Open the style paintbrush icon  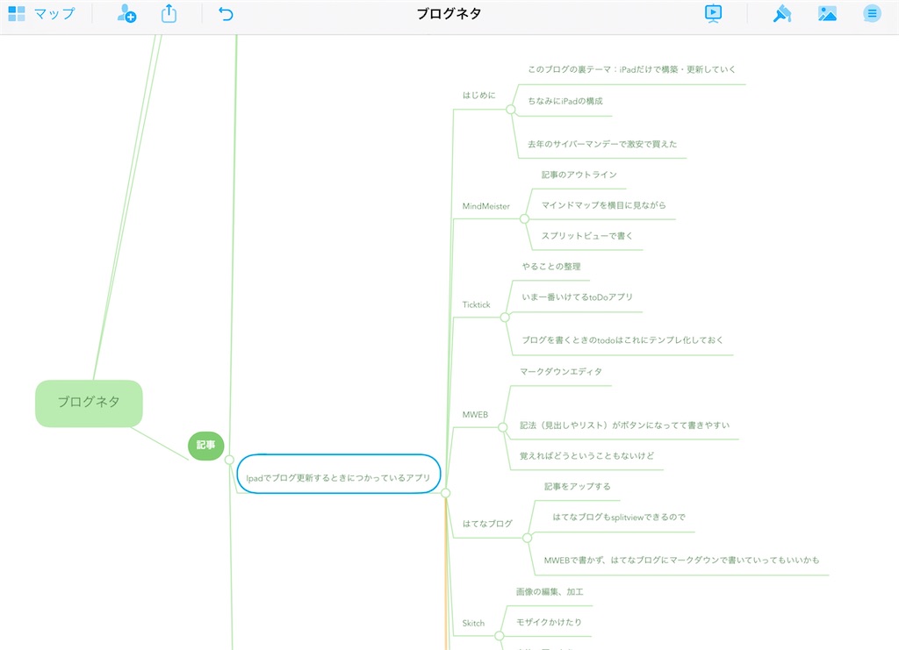click(782, 14)
